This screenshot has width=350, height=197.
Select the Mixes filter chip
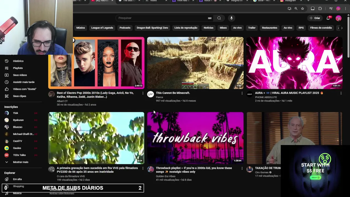coord(223,28)
